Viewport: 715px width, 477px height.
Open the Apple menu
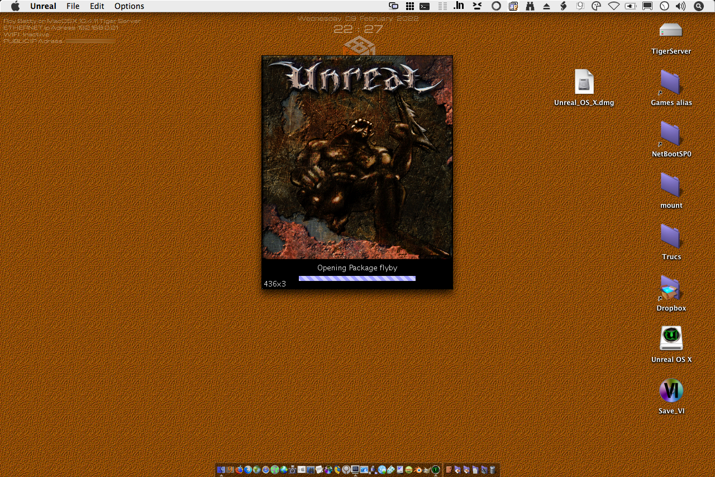click(15, 6)
